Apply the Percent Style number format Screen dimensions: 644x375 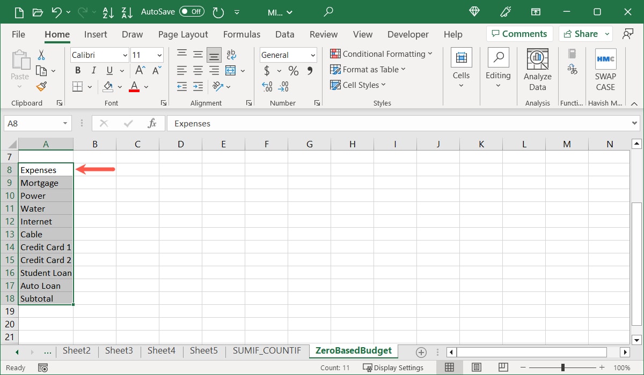point(293,70)
